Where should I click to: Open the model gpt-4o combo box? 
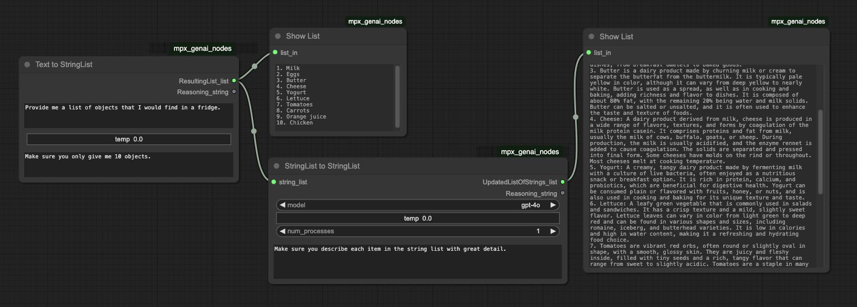click(418, 205)
